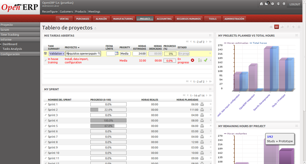Discard the Validation row being edited
The height and width of the screenshot is (164, 306).
click(x=210, y=53)
